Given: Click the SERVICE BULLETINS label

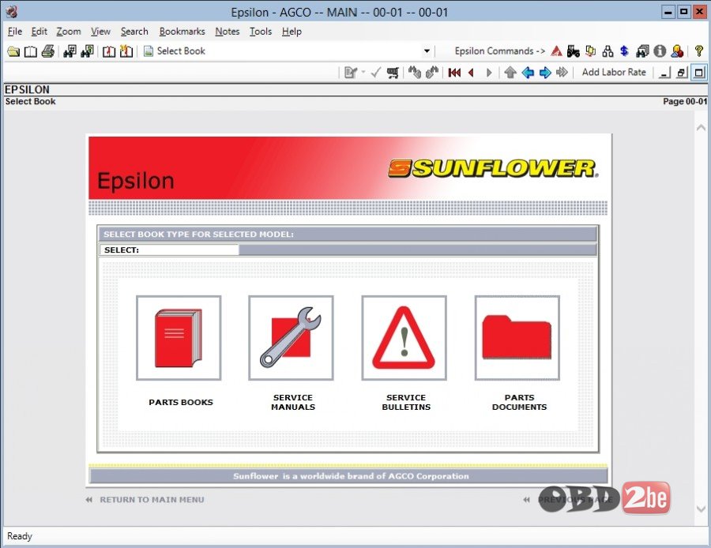Looking at the screenshot, I should click(x=406, y=402).
